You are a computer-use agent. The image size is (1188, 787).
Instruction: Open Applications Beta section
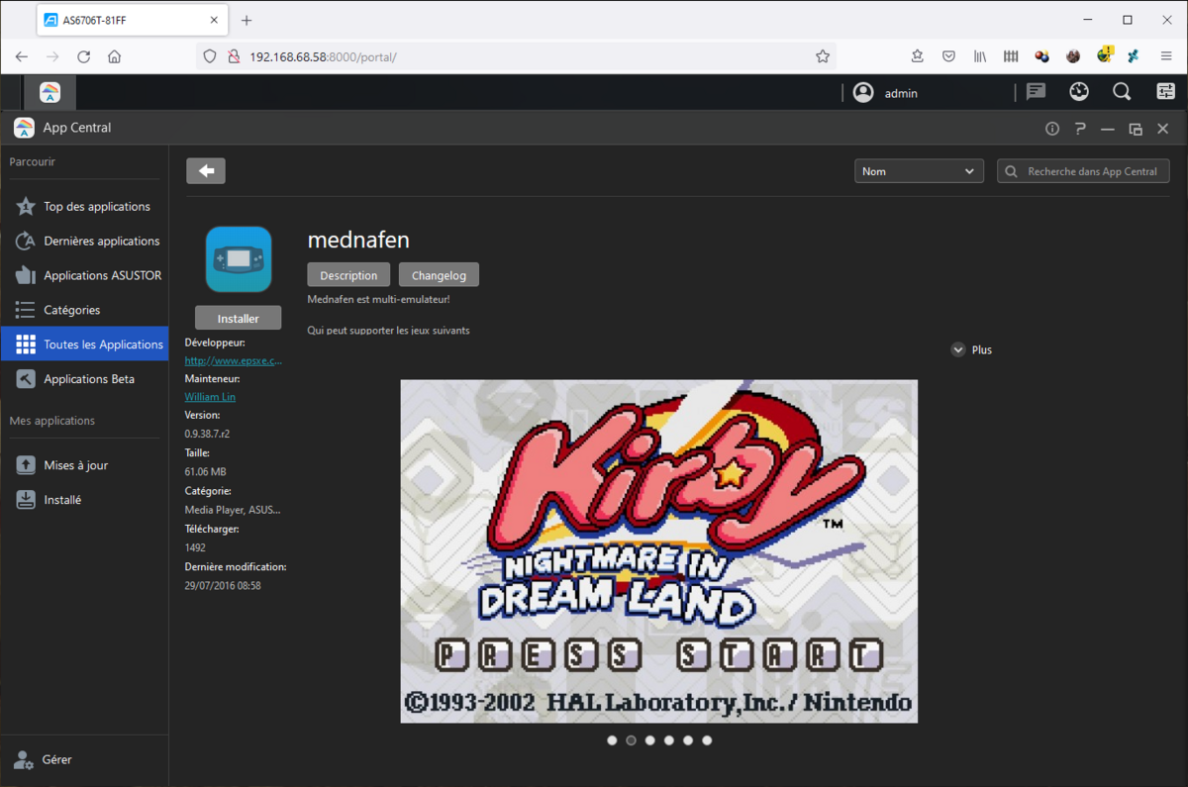point(84,379)
